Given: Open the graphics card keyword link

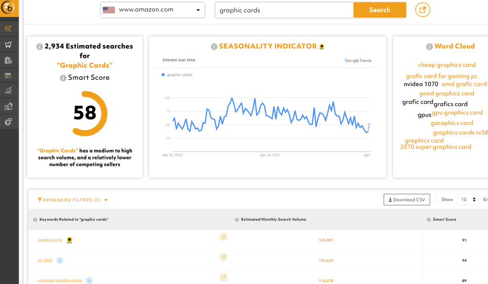Looking at the screenshot, I should [50, 240].
